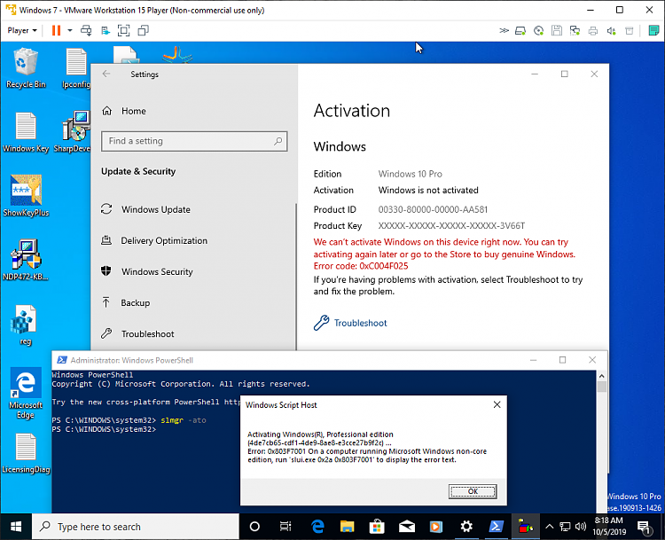The image size is (665, 540).
Task: Open the pause button dropdown arrow
Action: point(70,30)
